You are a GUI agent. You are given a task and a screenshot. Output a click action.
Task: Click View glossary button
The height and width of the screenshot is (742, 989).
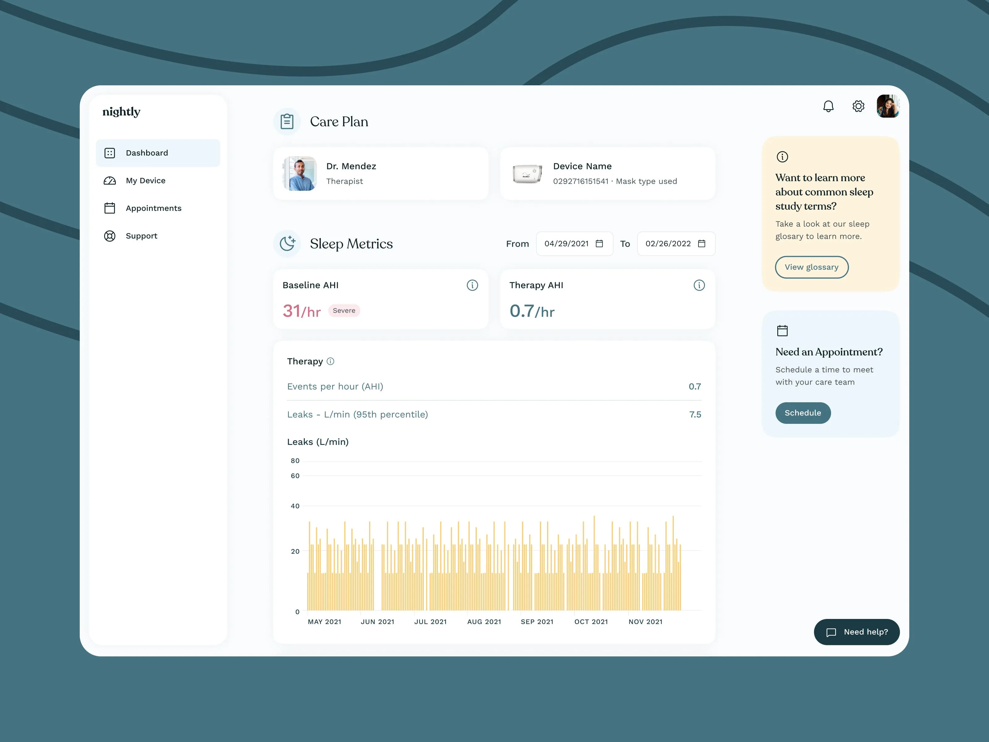click(x=812, y=267)
